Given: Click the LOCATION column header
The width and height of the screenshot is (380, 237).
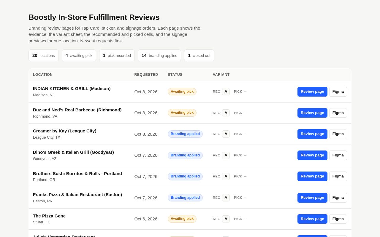Looking at the screenshot, I should [x=43, y=75].
